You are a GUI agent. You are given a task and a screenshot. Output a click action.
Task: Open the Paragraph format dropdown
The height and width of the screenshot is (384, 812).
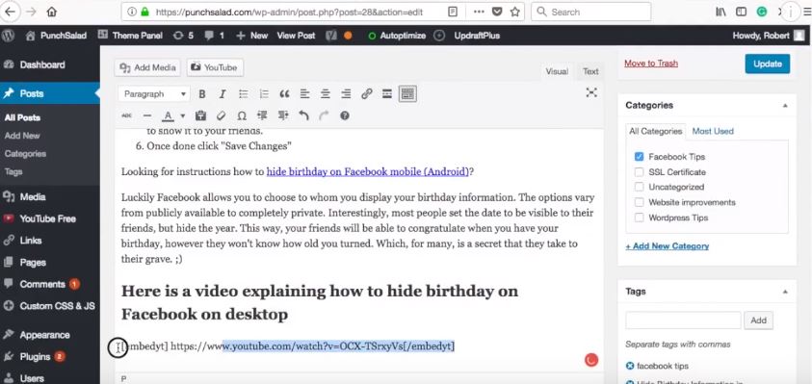(154, 94)
